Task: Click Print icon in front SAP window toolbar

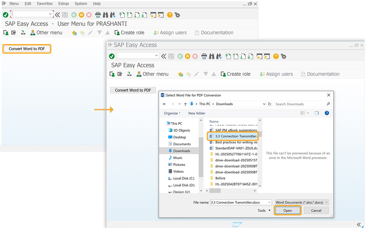Action: pos(204,56)
